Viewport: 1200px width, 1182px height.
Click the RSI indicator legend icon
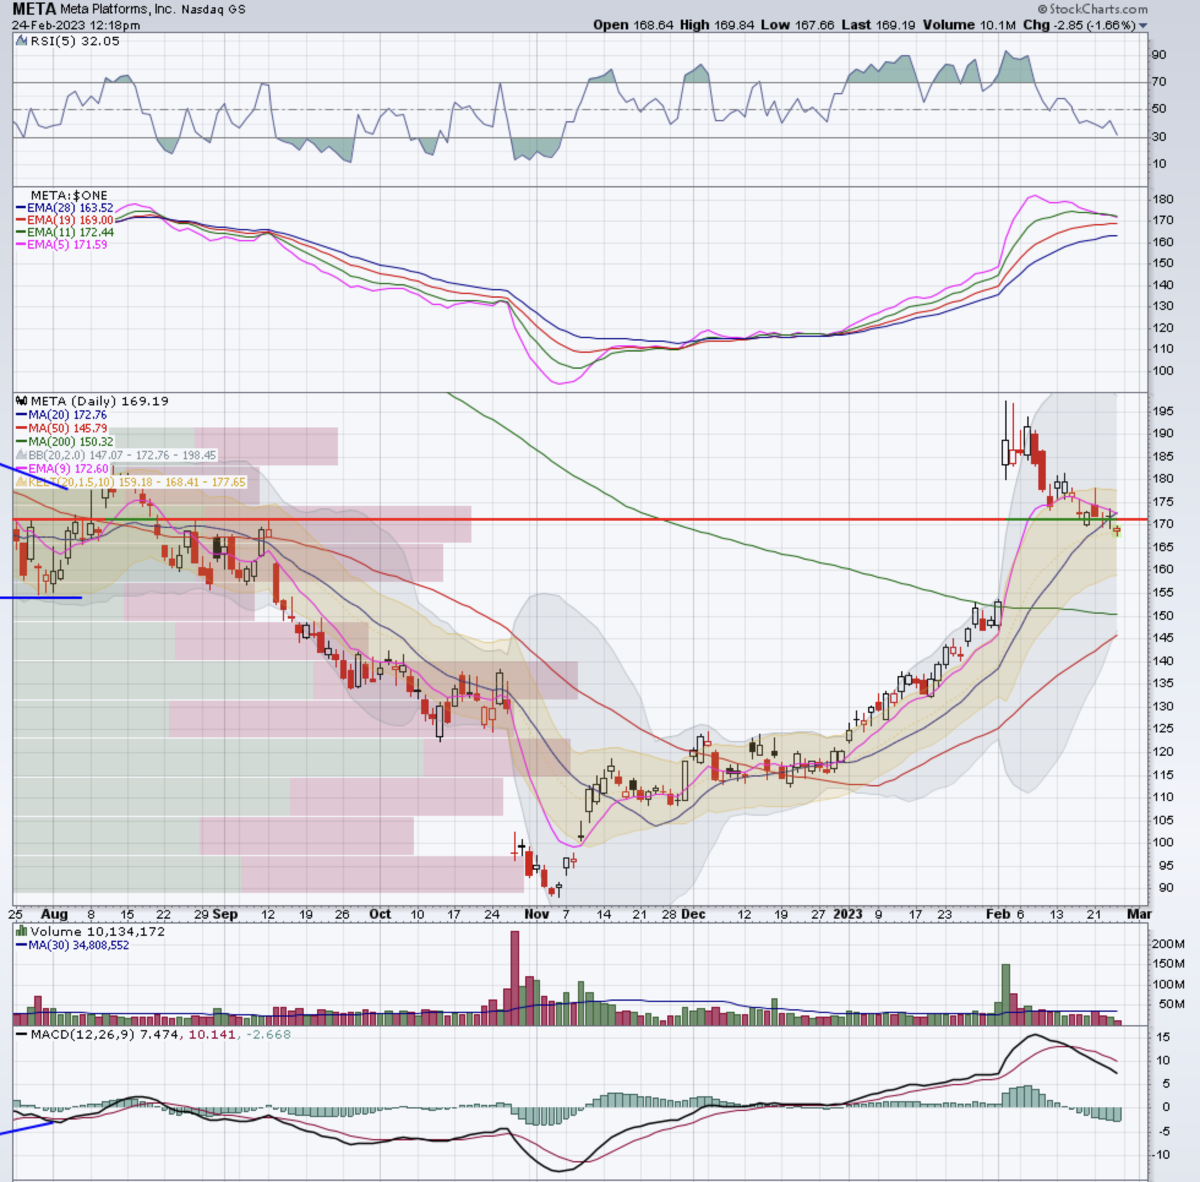pos(21,41)
